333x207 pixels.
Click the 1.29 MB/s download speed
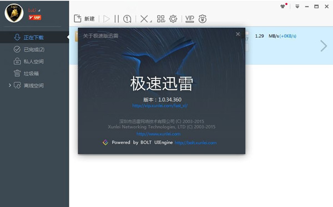click(x=267, y=36)
